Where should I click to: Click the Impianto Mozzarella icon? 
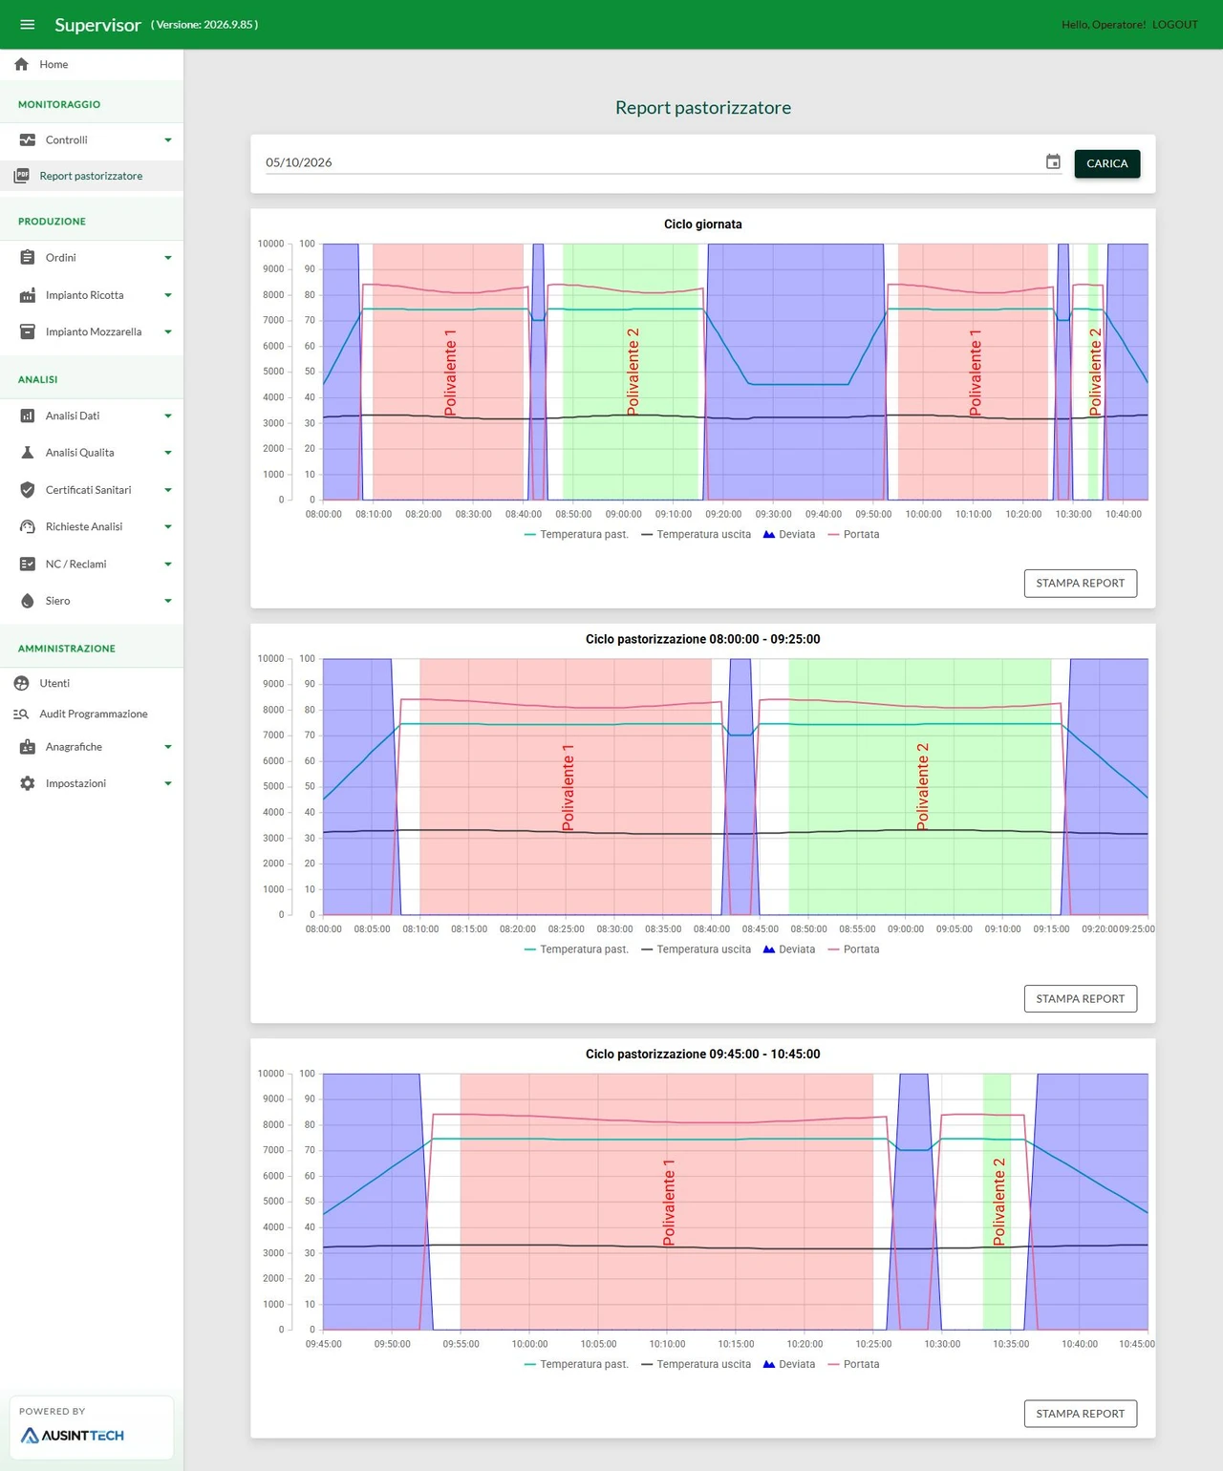click(28, 332)
